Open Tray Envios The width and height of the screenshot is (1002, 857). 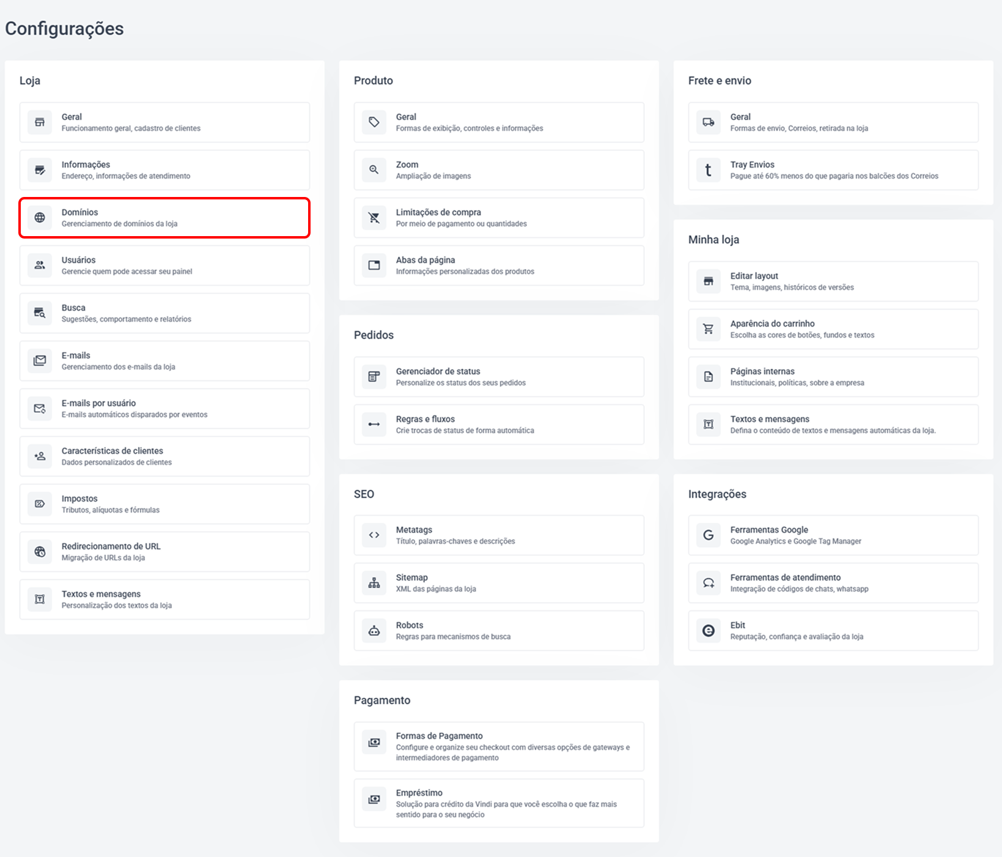(833, 170)
